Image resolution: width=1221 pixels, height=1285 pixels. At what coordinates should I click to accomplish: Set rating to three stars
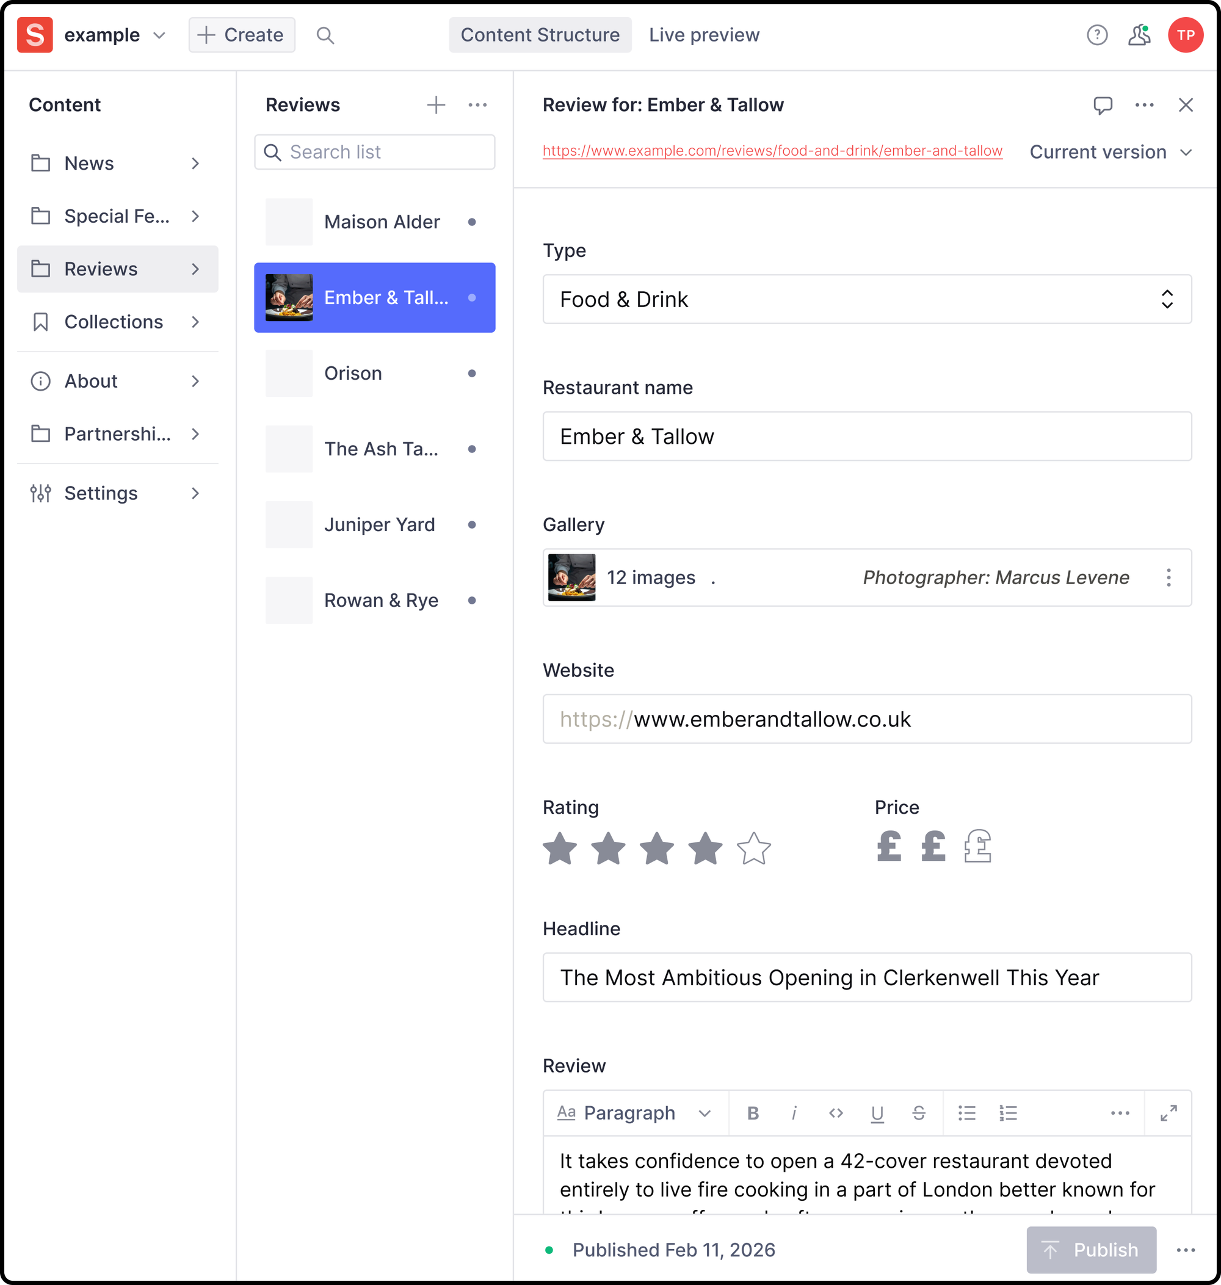[x=656, y=849]
